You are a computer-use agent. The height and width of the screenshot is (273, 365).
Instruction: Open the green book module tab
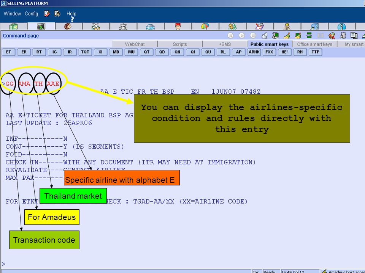14,26
